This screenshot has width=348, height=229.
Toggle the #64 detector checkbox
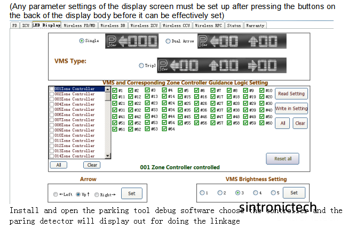(164, 129)
